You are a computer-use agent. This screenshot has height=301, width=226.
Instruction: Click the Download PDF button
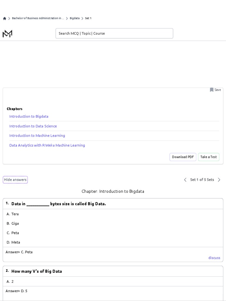point(183,157)
